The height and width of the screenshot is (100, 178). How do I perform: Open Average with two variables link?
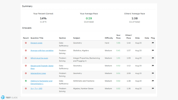point(42,51)
